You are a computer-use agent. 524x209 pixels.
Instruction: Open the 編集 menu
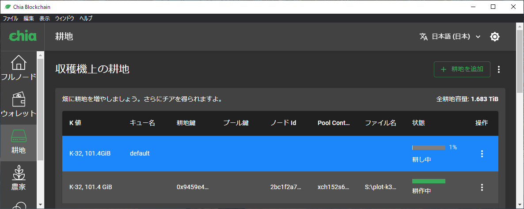click(29, 19)
